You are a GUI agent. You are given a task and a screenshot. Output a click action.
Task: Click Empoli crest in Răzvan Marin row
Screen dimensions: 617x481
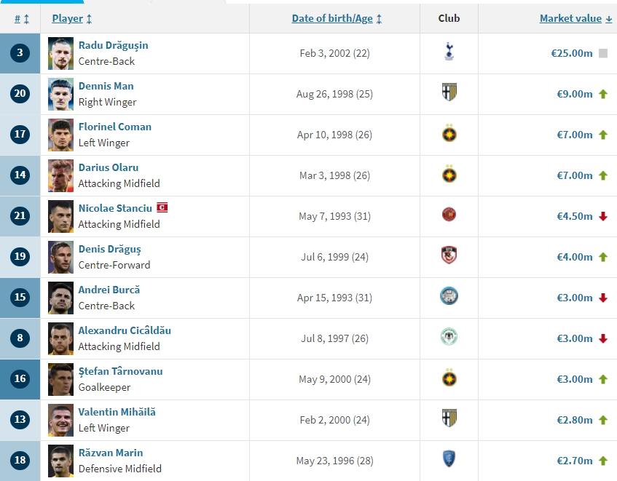449,460
